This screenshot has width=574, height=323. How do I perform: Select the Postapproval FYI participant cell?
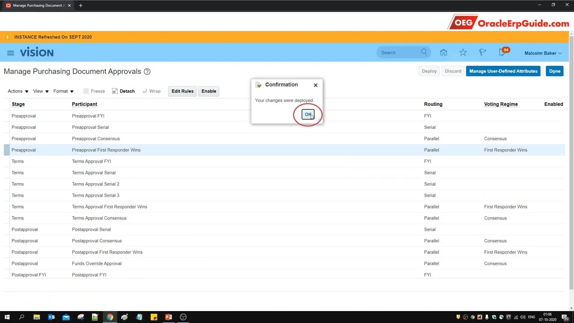point(89,275)
